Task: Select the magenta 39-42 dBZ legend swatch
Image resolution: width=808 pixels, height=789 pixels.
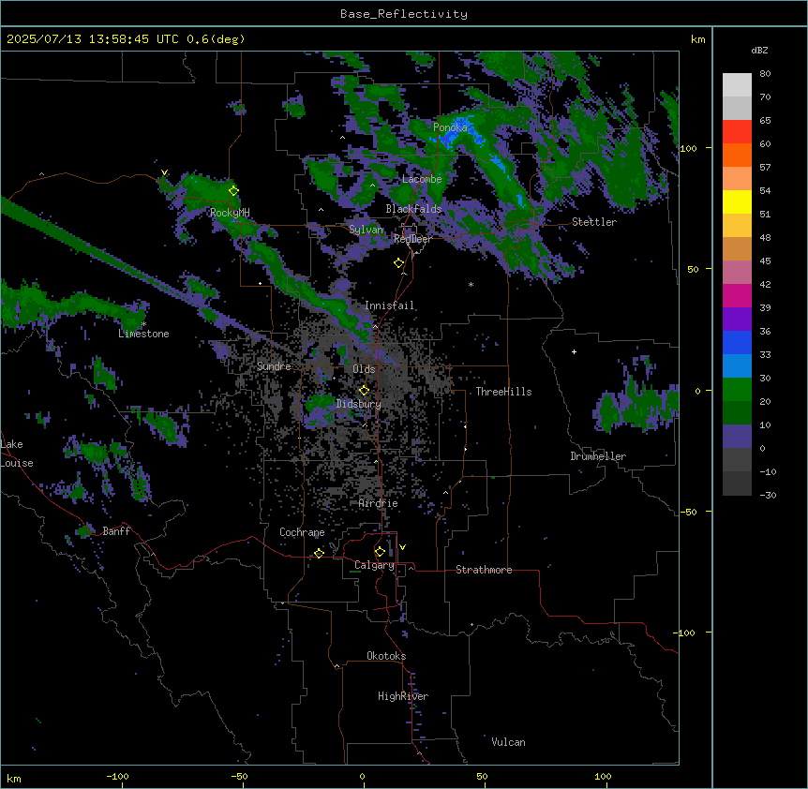Action: 737,296
